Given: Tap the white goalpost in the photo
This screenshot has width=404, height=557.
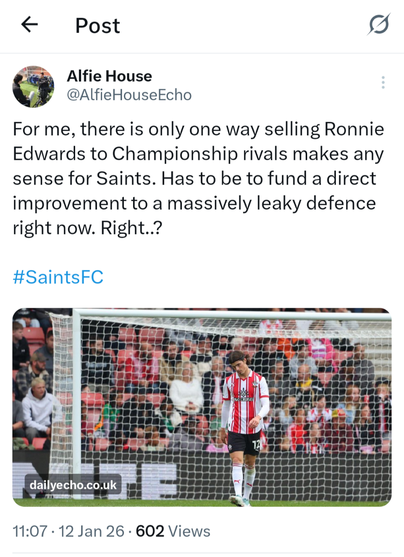Looking at the screenshot, I should [77, 404].
